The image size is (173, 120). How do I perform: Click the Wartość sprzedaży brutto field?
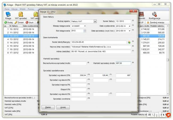(116, 63)
